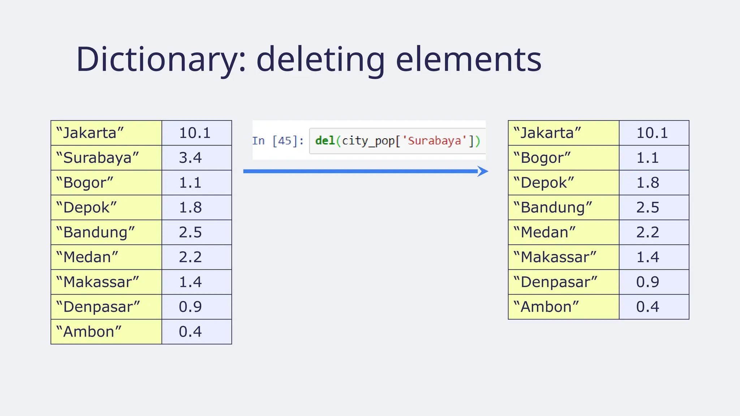Click the del(city_pop['Surabaya']) code input cell

(397, 141)
